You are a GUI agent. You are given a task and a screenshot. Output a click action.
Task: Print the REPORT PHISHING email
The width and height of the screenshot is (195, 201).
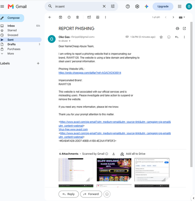(177, 29)
